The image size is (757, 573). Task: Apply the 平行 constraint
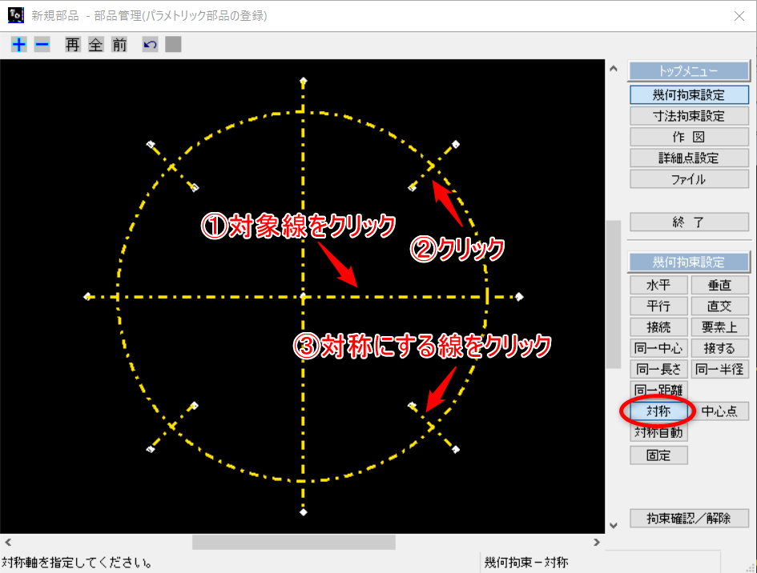658,306
